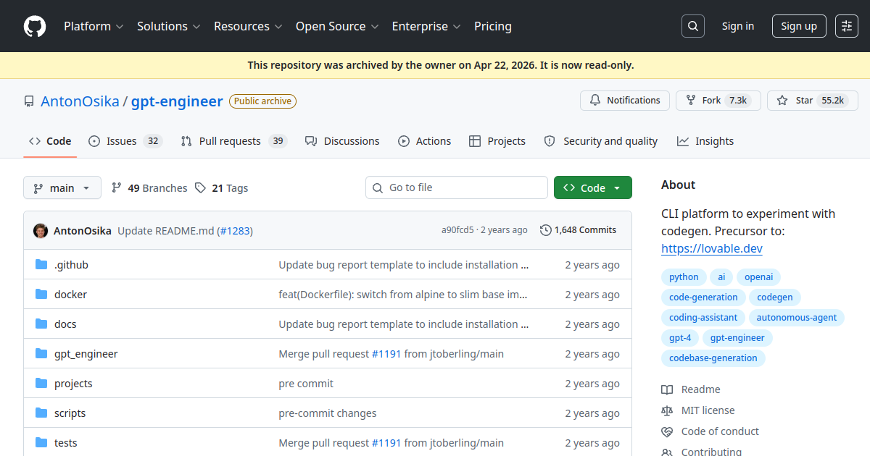
Task: Open the search magnifier button
Action: pos(693,26)
